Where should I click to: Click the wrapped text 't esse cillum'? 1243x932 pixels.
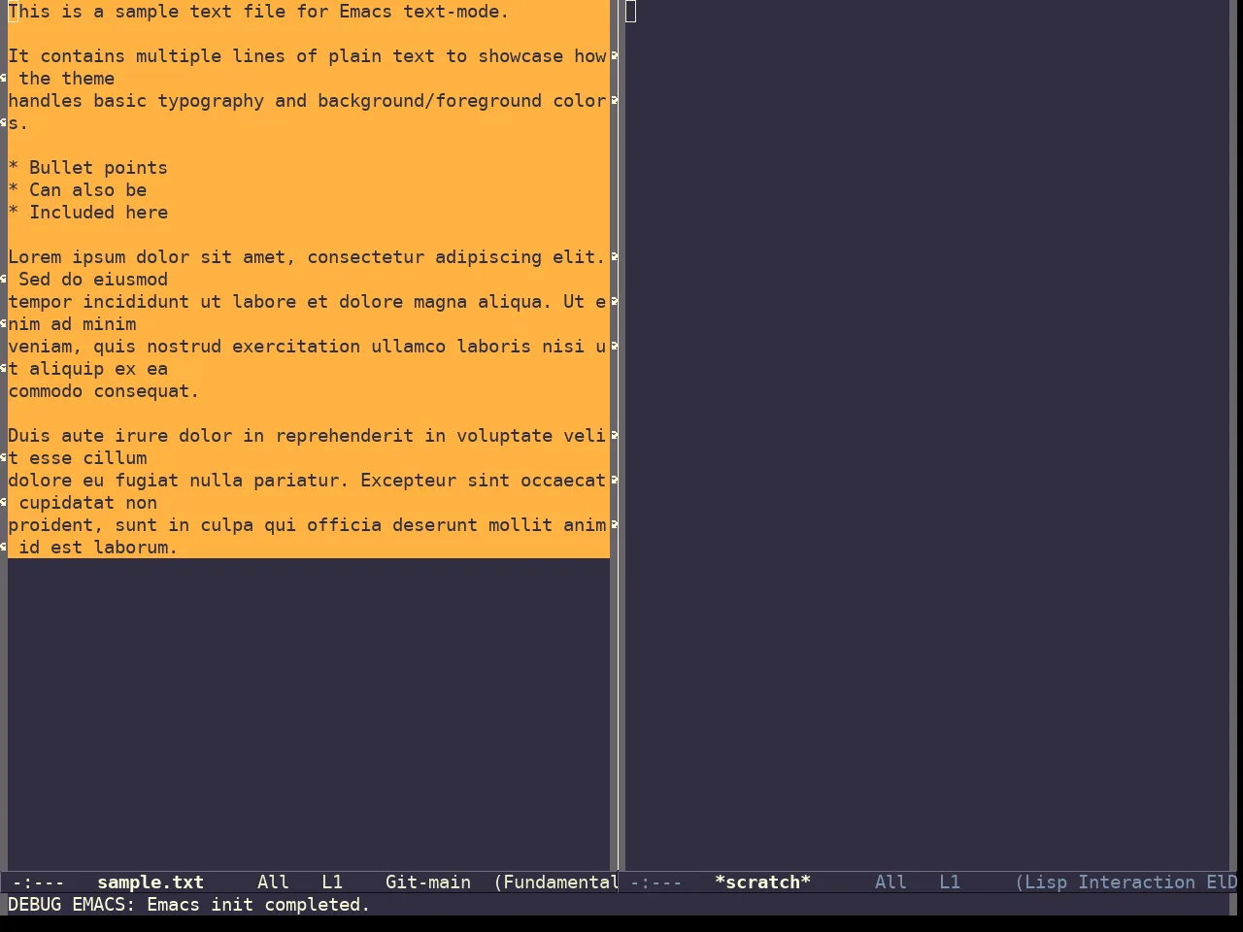pyautogui.click(x=77, y=458)
